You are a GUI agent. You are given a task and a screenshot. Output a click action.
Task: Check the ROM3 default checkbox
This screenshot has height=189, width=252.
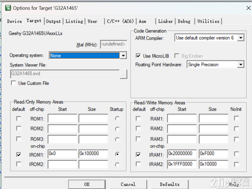pyautogui.click(x=19, y=139)
